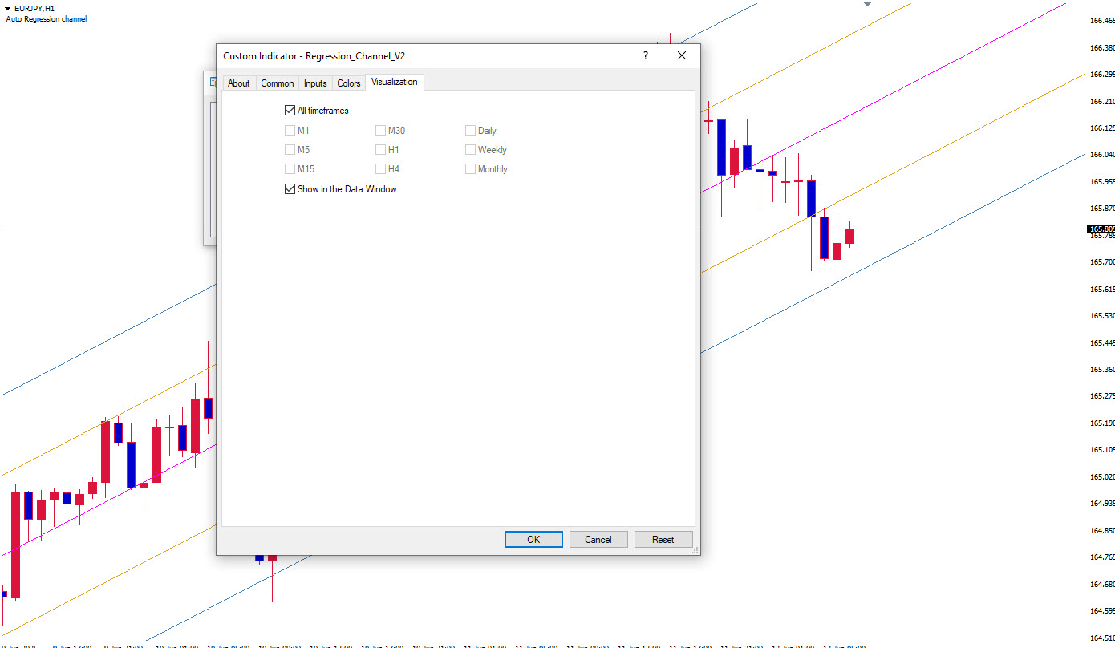Click the Cancel button
Screen dimensions: 1115x648
click(598, 540)
